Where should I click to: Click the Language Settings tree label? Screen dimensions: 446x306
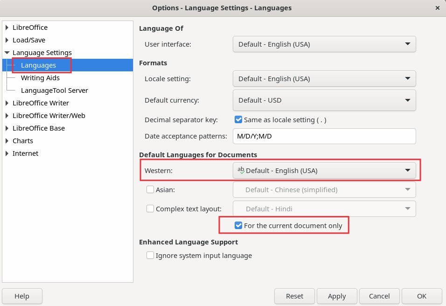42,53
